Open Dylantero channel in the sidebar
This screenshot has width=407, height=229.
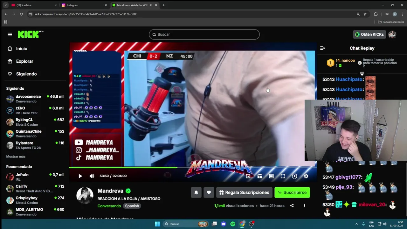coord(35,145)
